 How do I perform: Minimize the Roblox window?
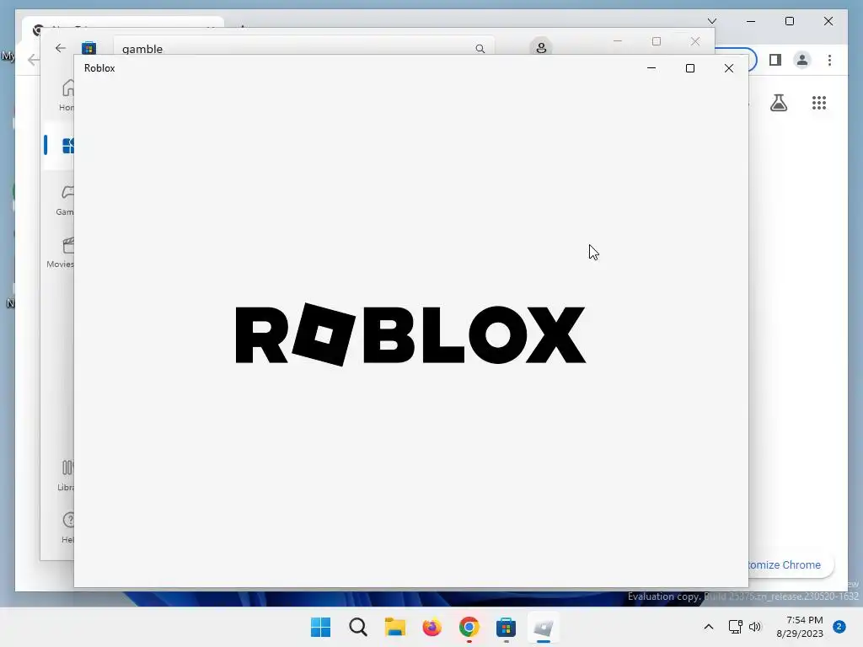(x=651, y=68)
